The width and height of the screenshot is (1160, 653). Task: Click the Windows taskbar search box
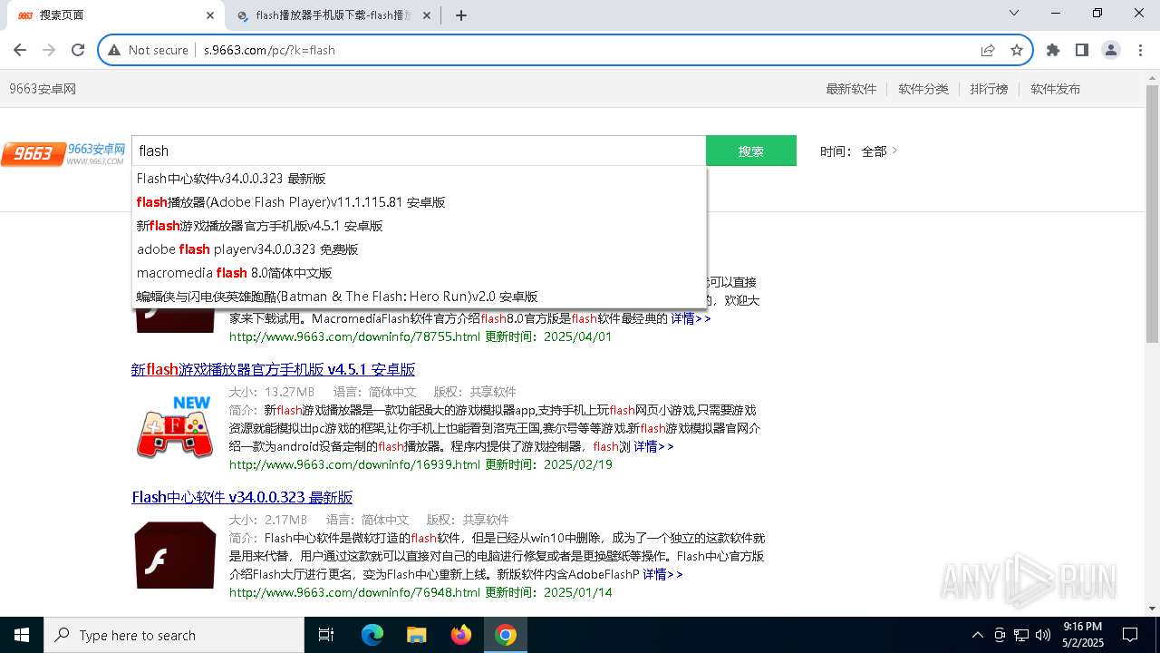tap(174, 635)
